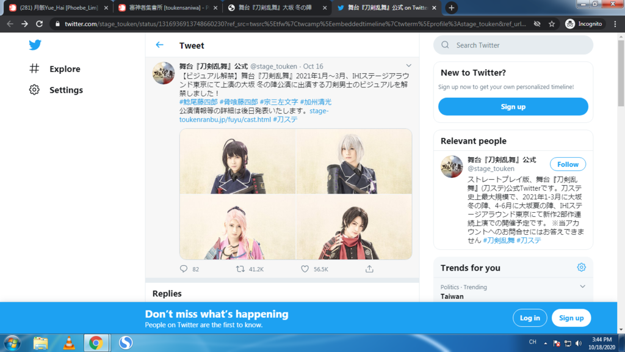Click the site lock icon
The height and width of the screenshot is (352, 625).
pyautogui.click(x=57, y=24)
